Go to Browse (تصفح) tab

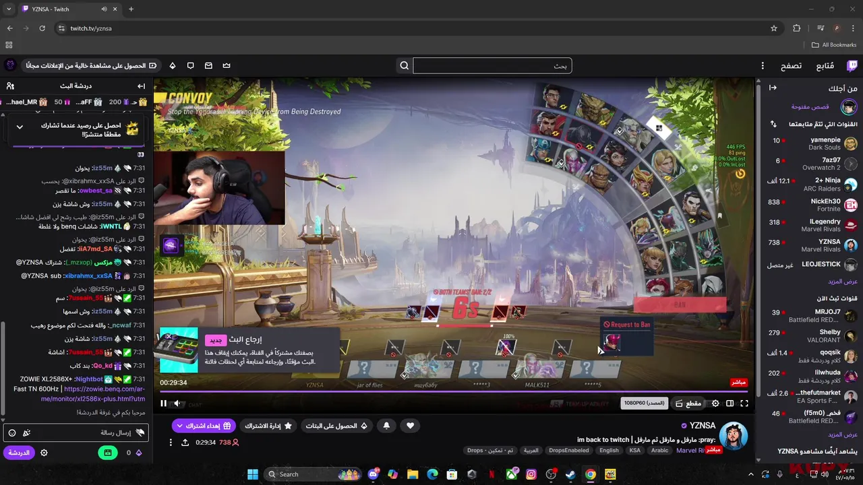click(792, 65)
